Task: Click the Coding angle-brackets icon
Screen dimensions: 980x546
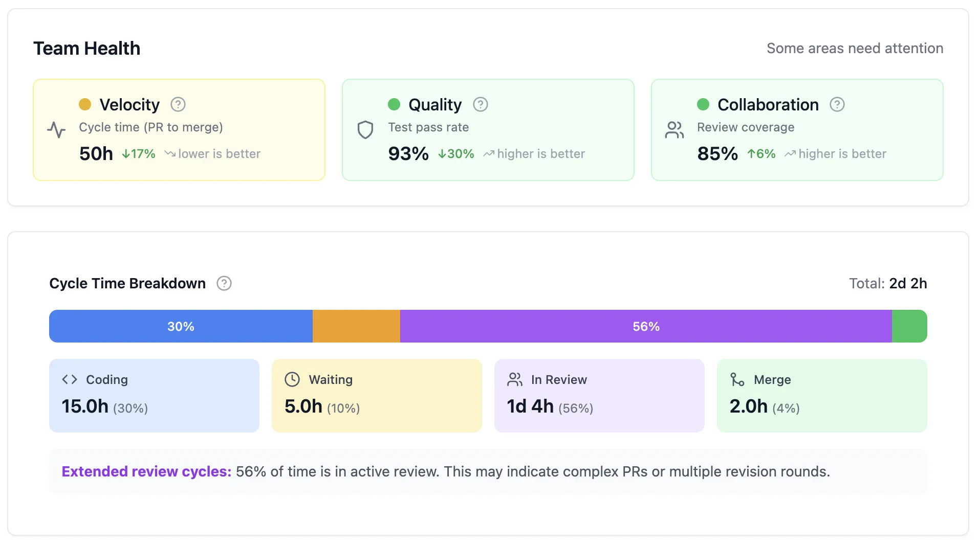Action: (x=70, y=379)
